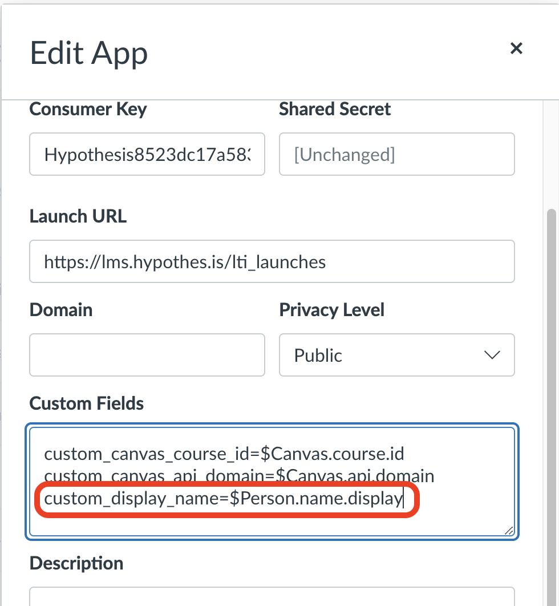This screenshot has height=606, width=559.
Task: Click the Launch URL field
Action: tap(272, 261)
